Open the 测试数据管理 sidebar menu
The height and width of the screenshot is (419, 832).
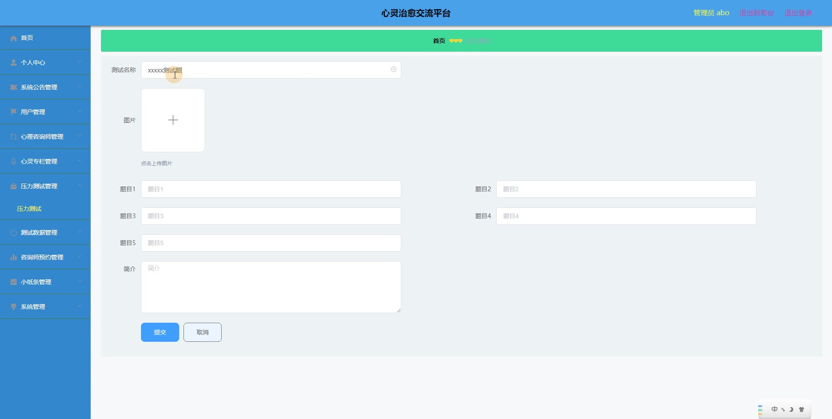pos(45,232)
